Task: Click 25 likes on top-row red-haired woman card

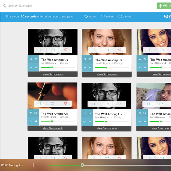Action: pyautogui.click(x=88, y=59)
